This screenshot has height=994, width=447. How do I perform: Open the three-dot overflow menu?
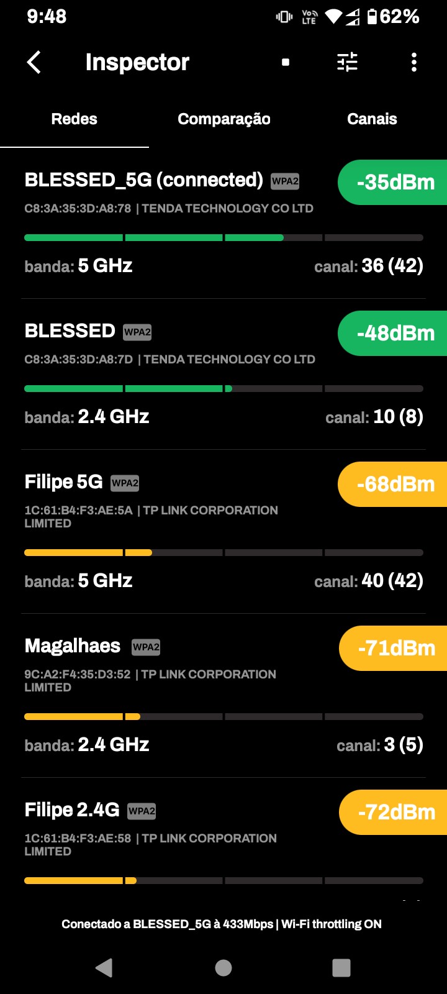click(414, 62)
